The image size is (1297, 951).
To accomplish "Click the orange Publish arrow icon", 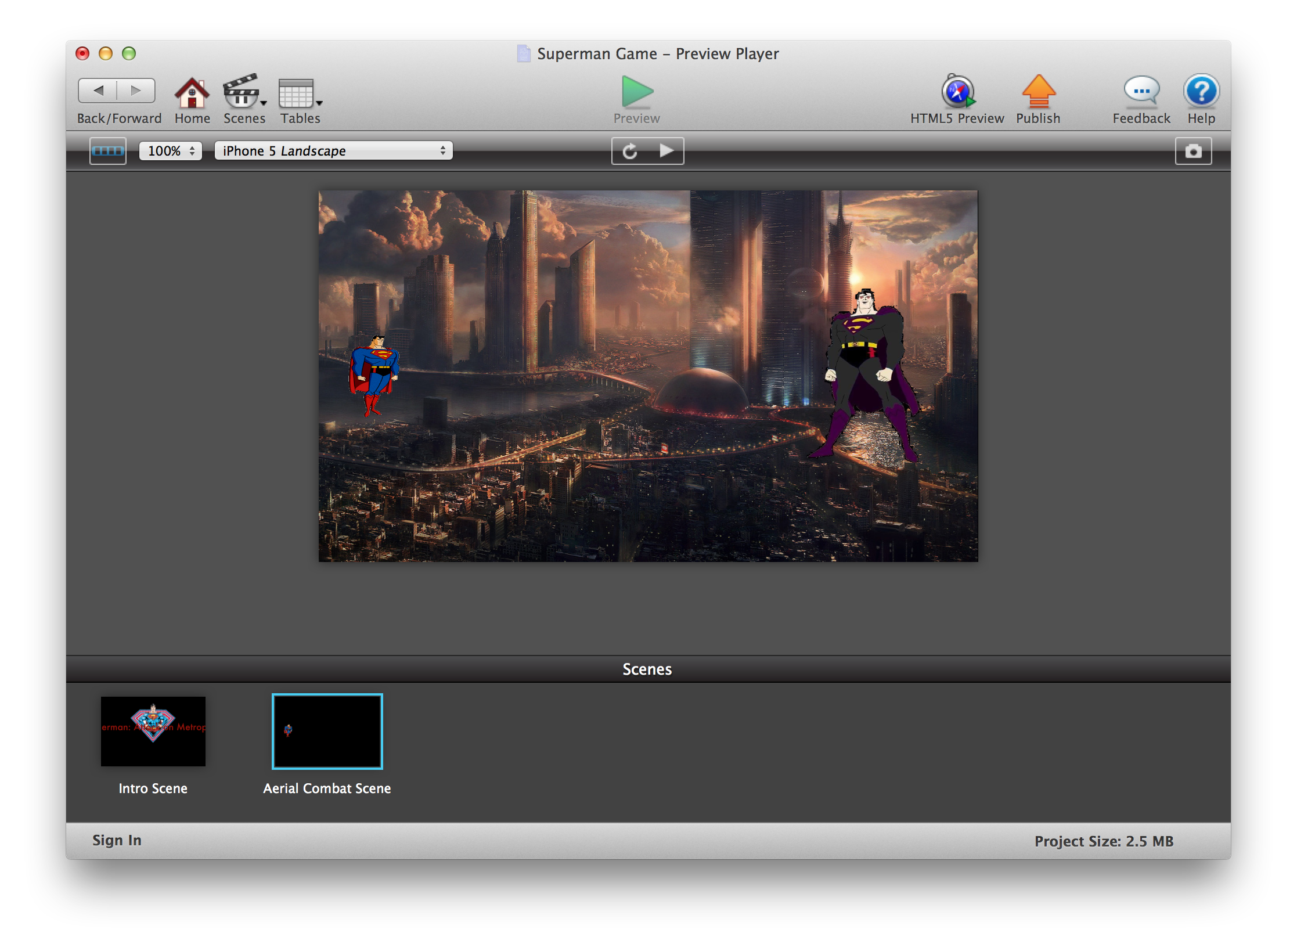I will (1038, 92).
